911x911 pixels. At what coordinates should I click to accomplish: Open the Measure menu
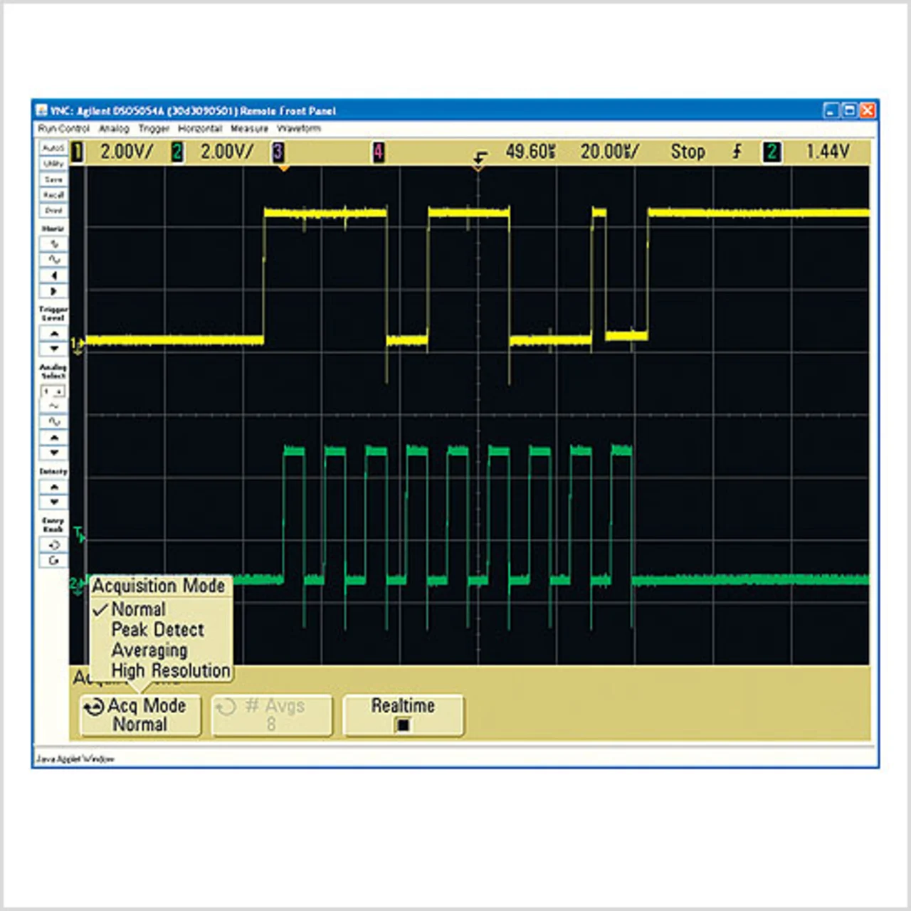(249, 129)
